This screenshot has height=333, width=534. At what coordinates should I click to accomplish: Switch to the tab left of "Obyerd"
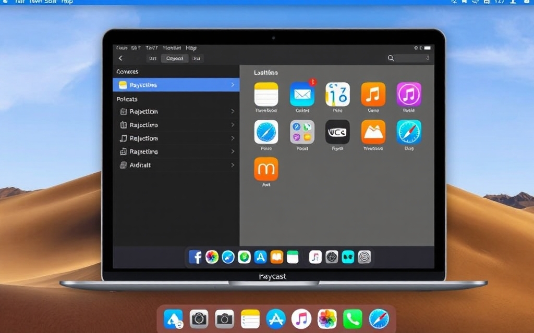[x=153, y=58]
